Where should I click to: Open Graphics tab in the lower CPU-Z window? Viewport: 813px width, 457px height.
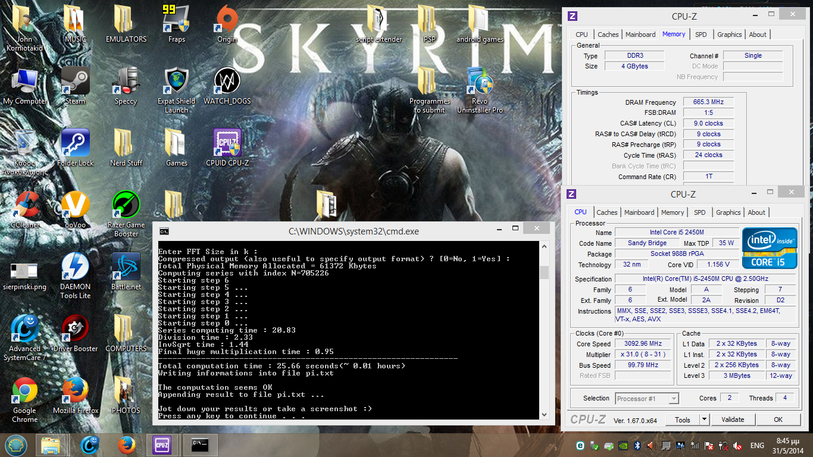point(728,212)
